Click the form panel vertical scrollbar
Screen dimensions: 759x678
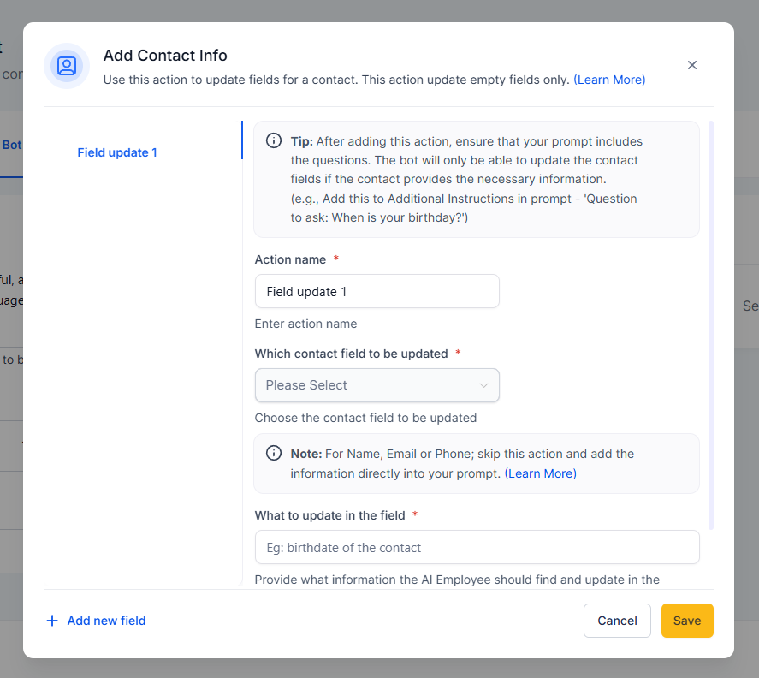[x=712, y=325]
